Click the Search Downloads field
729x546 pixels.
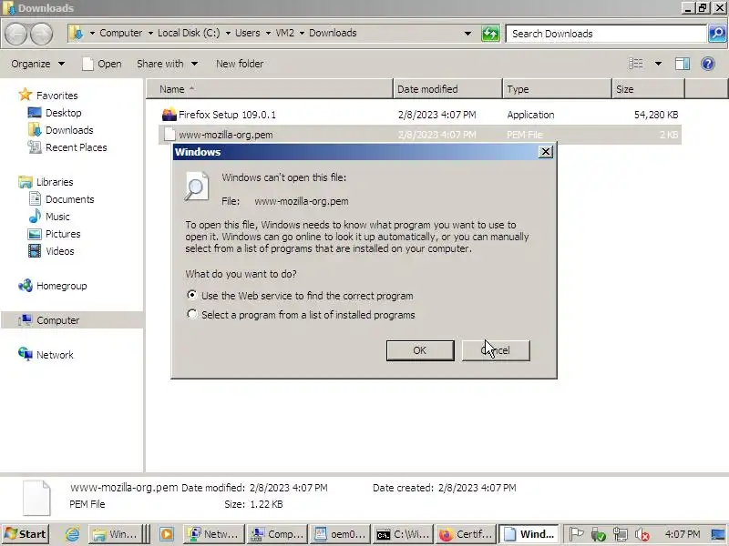(605, 34)
